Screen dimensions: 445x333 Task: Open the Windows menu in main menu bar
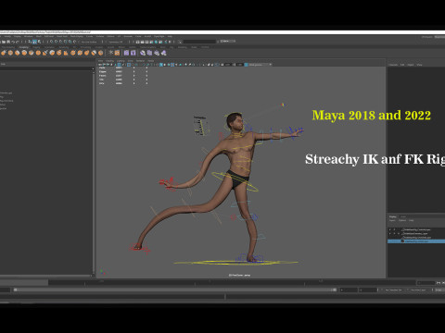(x=29, y=36)
